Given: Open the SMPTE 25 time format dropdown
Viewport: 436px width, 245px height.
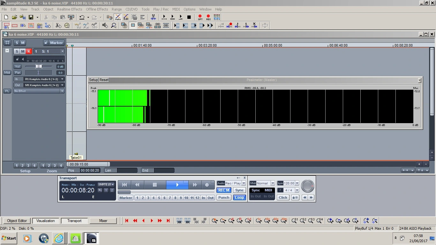Looking at the screenshot, I should pos(106,184).
